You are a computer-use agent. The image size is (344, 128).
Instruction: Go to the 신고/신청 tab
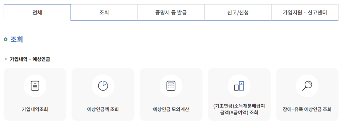[238, 12]
